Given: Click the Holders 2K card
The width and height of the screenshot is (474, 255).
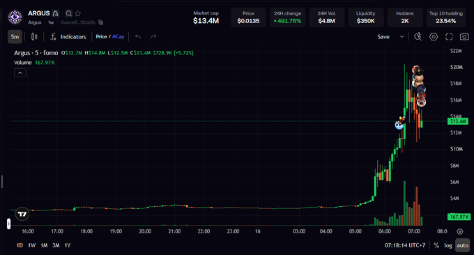Looking at the screenshot, I should (405, 17).
